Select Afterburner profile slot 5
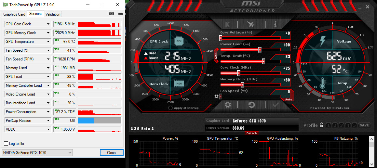The width and height of the screenshot is (377, 168). point(354,125)
